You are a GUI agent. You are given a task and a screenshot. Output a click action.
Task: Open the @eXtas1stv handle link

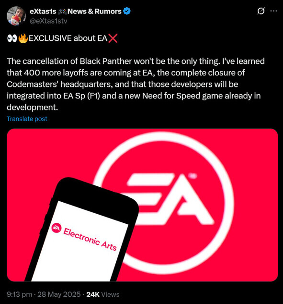pos(48,21)
